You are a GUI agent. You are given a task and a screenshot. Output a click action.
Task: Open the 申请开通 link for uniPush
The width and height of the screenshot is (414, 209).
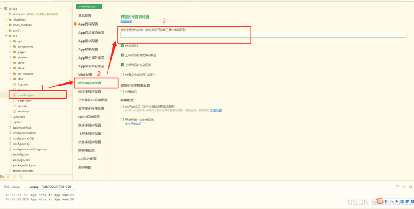(x=216, y=110)
